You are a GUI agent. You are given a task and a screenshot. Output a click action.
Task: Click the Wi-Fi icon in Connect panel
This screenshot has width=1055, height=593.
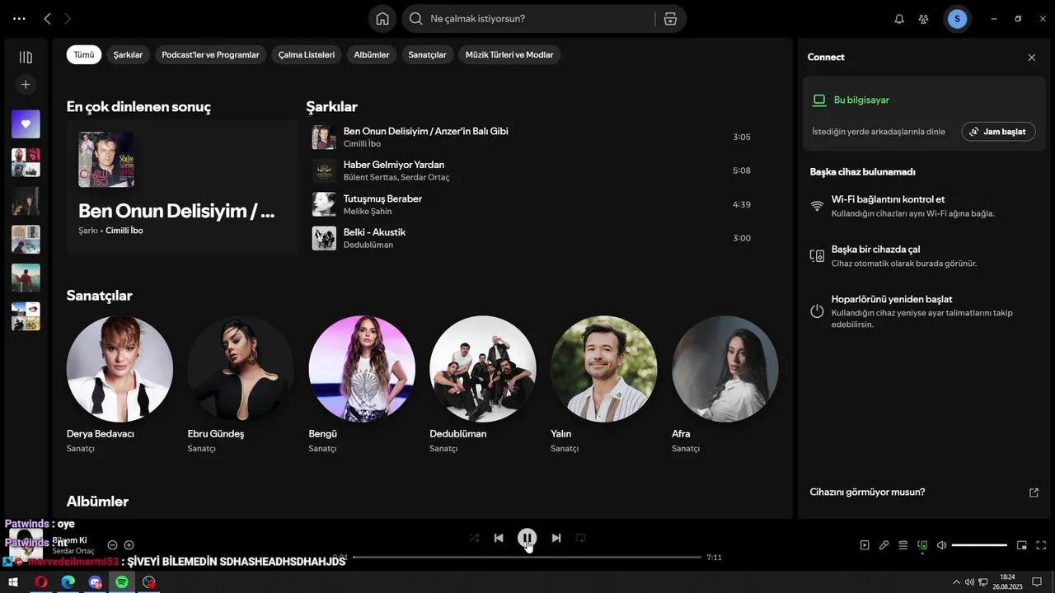point(817,206)
